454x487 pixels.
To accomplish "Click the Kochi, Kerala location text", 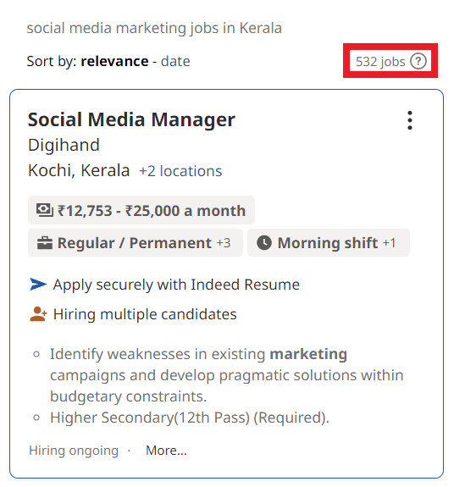I will (x=79, y=170).
